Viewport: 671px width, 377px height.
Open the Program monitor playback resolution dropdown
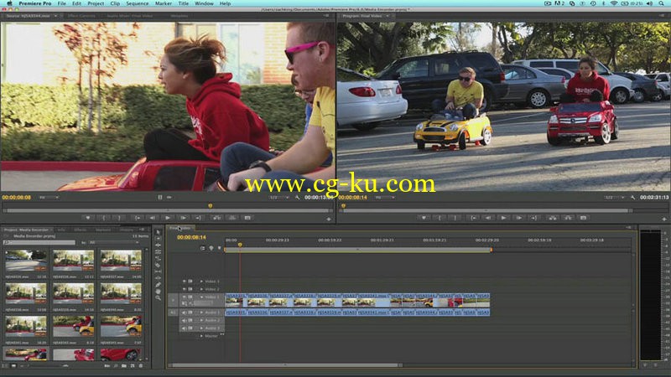coord(615,198)
